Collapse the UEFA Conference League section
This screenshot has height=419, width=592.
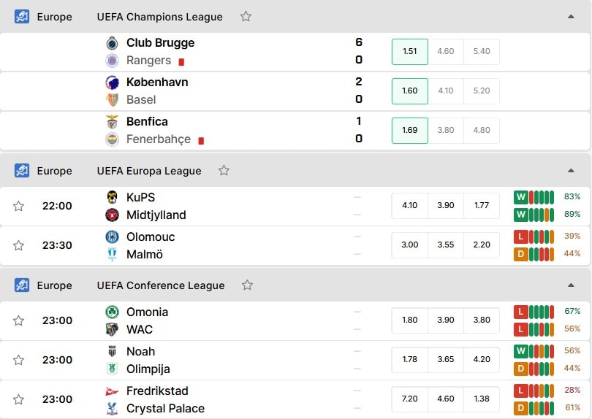click(x=571, y=285)
